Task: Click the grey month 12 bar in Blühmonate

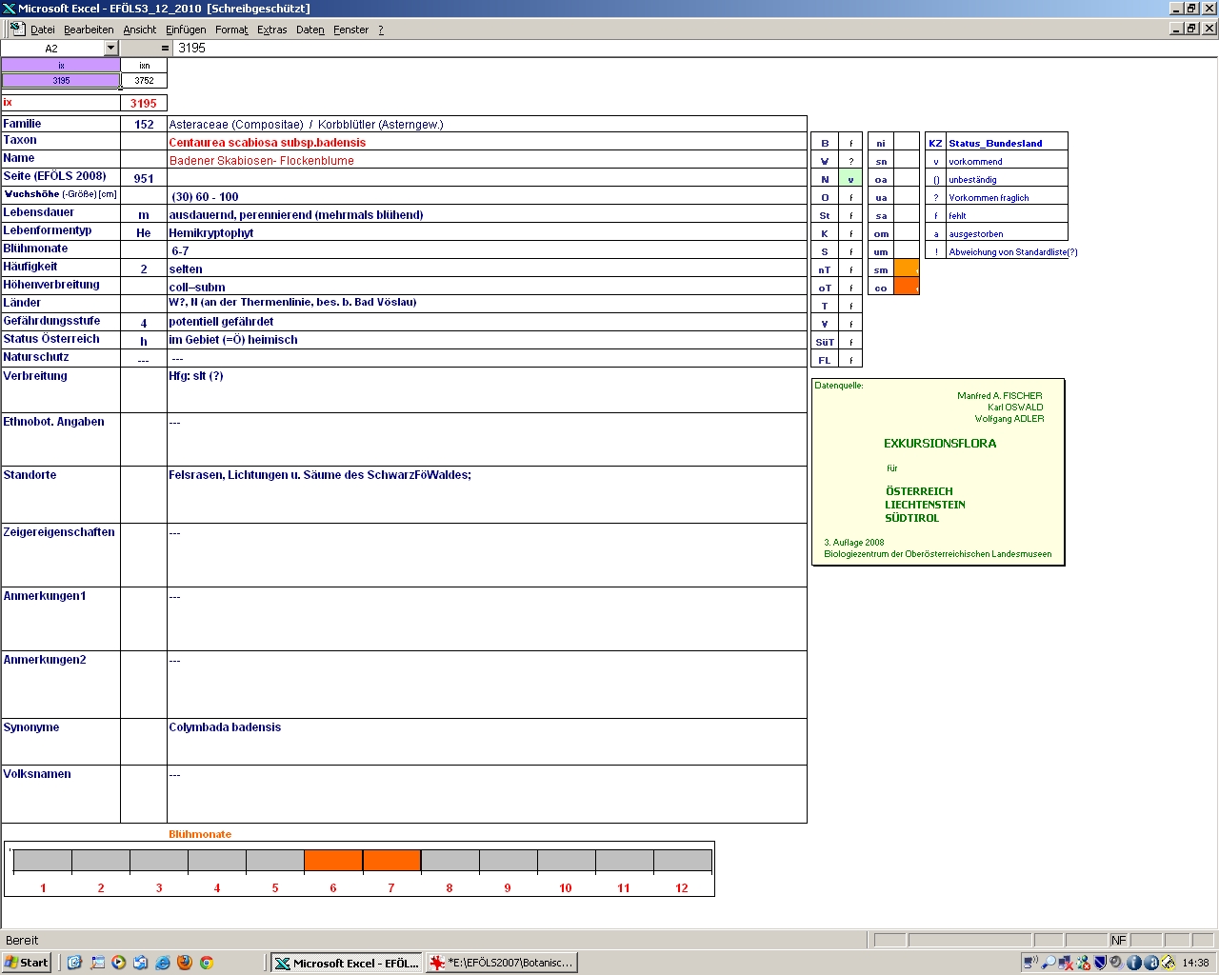Action: tap(683, 861)
